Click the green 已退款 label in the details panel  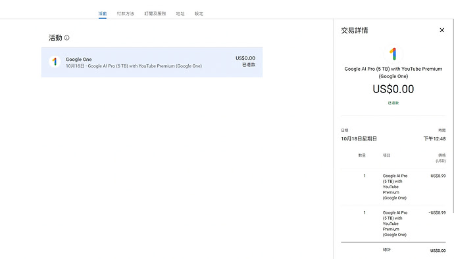(x=393, y=103)
